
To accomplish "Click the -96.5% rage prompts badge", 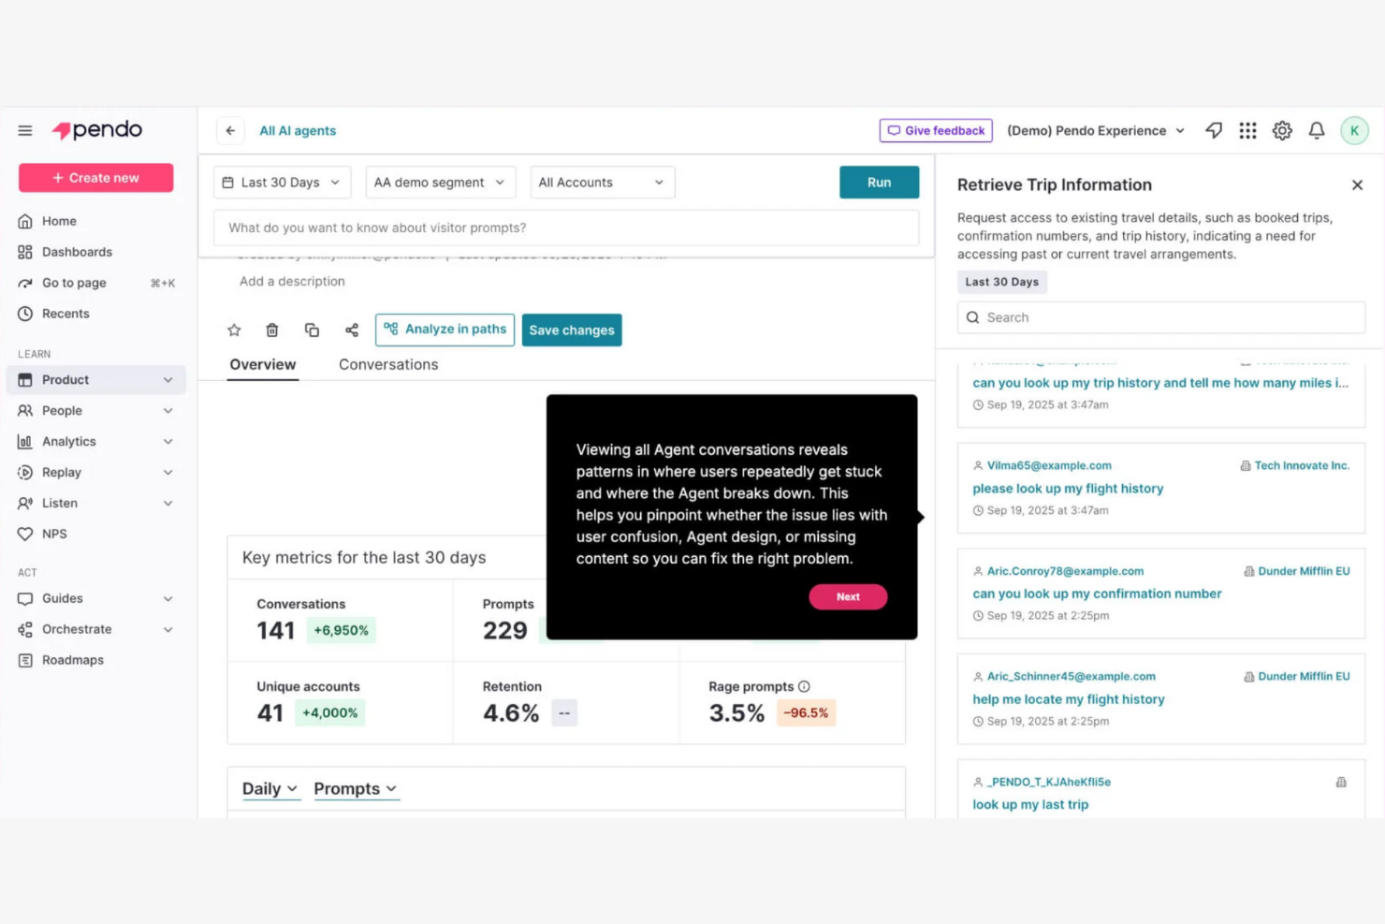I will tap(806, 713).
